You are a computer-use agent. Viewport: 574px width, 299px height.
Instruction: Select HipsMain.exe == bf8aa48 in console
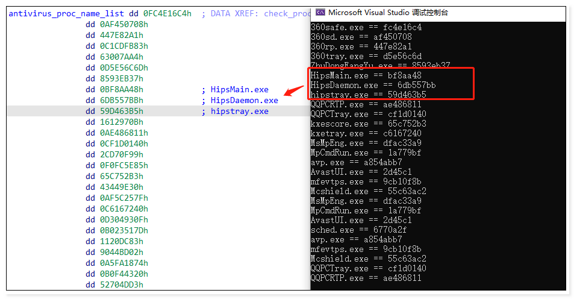[x=366, y=75]
